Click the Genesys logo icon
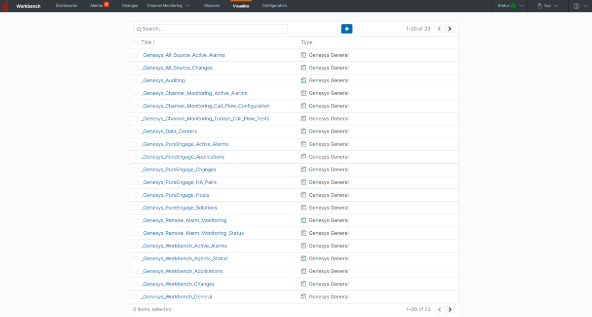Screen dimensions: 592x317 pyautogui.click(x=6, y=6)
